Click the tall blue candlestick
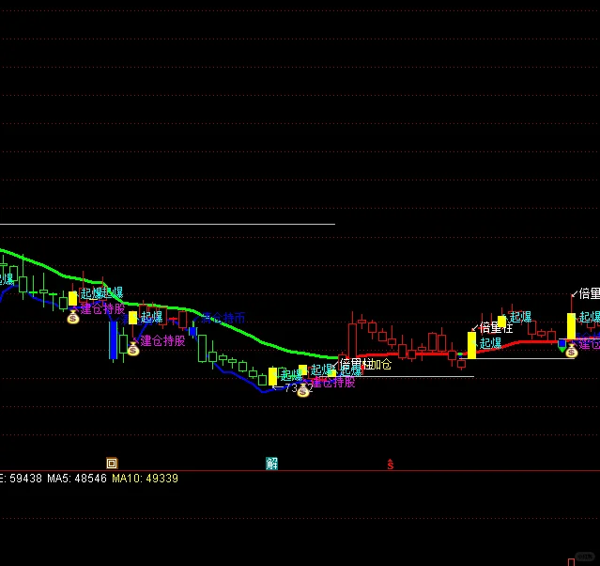600x566 pixels. pyautogui.click(x=113, y=340)
